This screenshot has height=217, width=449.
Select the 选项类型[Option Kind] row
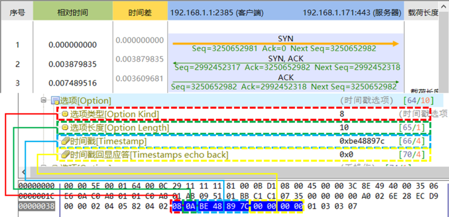(244, 114)
